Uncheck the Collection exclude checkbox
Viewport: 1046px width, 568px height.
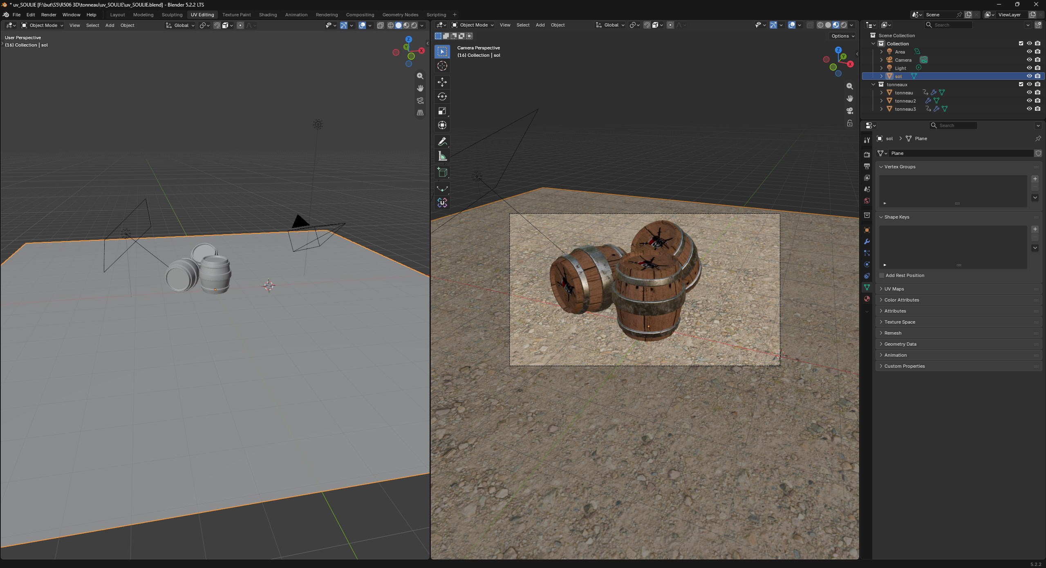click(1021, 43)
